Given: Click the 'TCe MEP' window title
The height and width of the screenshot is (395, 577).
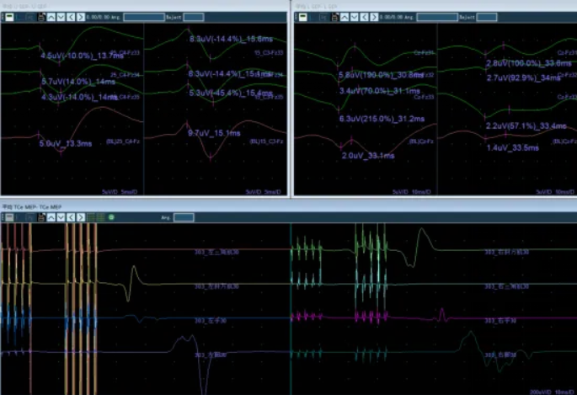Looking at the screenshot, I should (x=32, y=207).
